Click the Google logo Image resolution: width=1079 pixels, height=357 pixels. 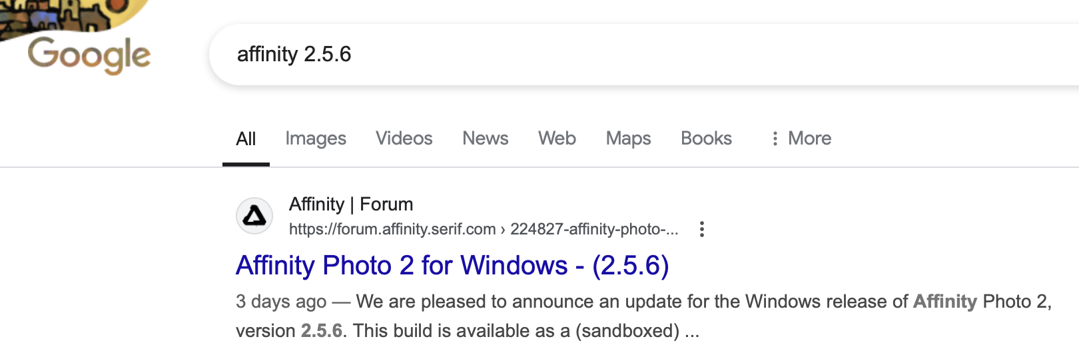pos(89,55)
